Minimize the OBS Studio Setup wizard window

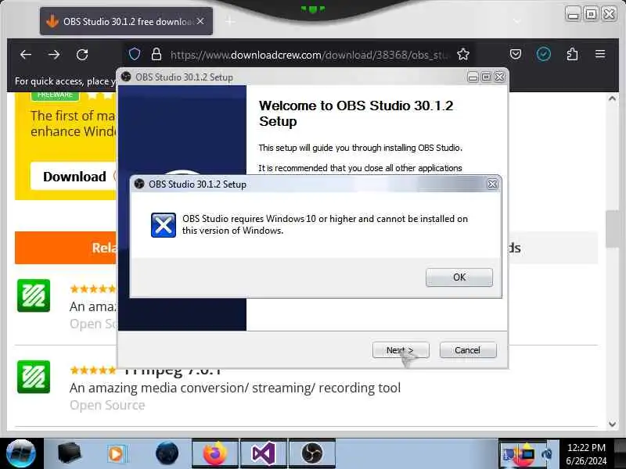pyautogui.click(x=473, y=77)
